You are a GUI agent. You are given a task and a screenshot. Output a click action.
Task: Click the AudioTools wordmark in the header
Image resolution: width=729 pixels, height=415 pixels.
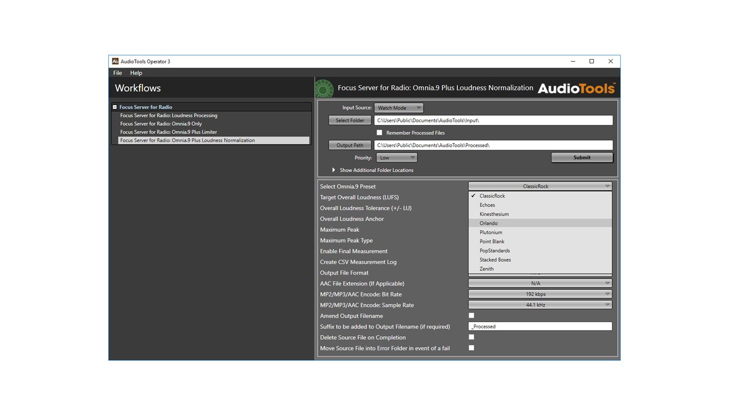click(x=576, y=88)
